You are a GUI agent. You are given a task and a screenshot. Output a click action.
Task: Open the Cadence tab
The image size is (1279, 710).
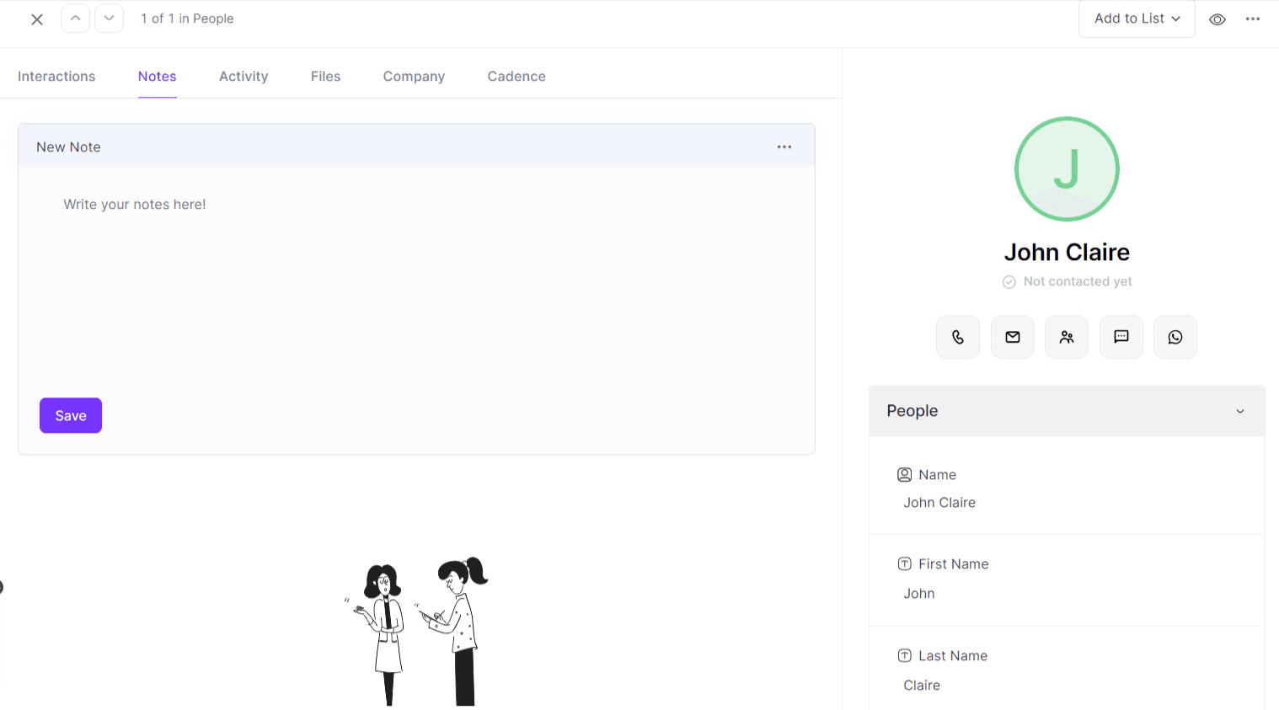click(516, 76)
